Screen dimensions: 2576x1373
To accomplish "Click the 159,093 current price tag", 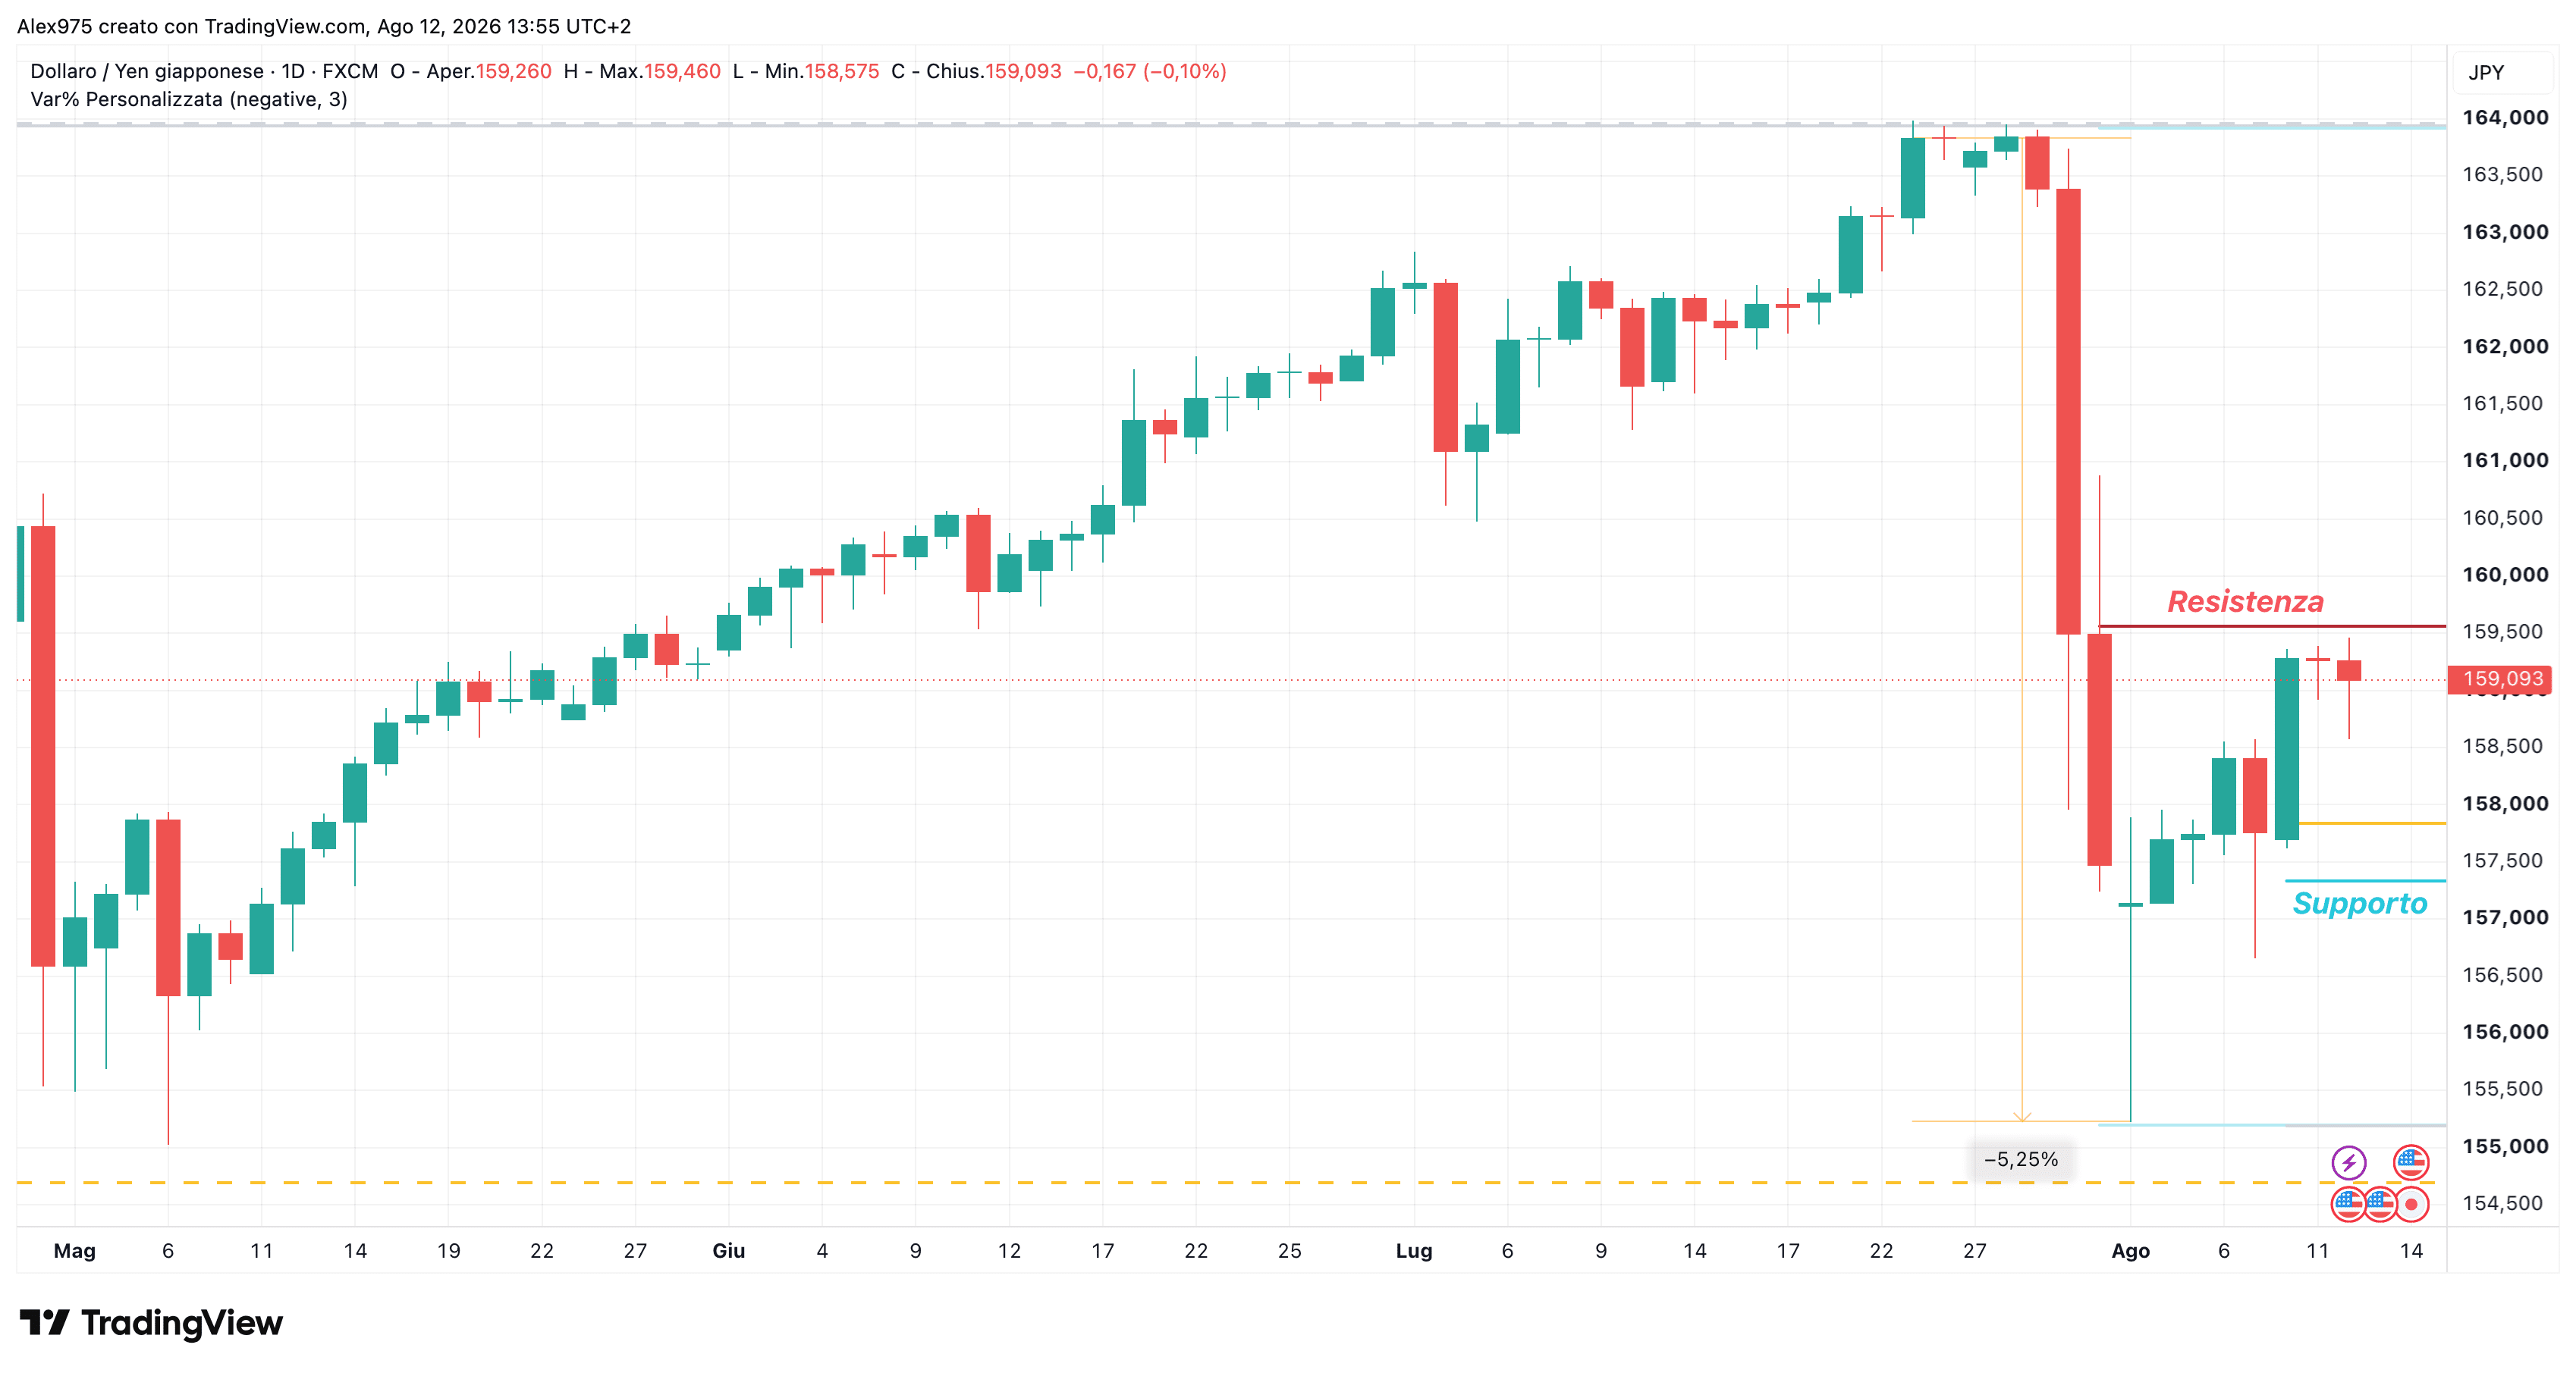I will coord(2500,679).
